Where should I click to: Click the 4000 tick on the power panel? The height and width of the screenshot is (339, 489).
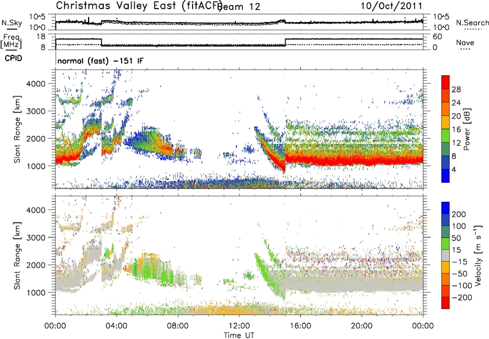35,84
